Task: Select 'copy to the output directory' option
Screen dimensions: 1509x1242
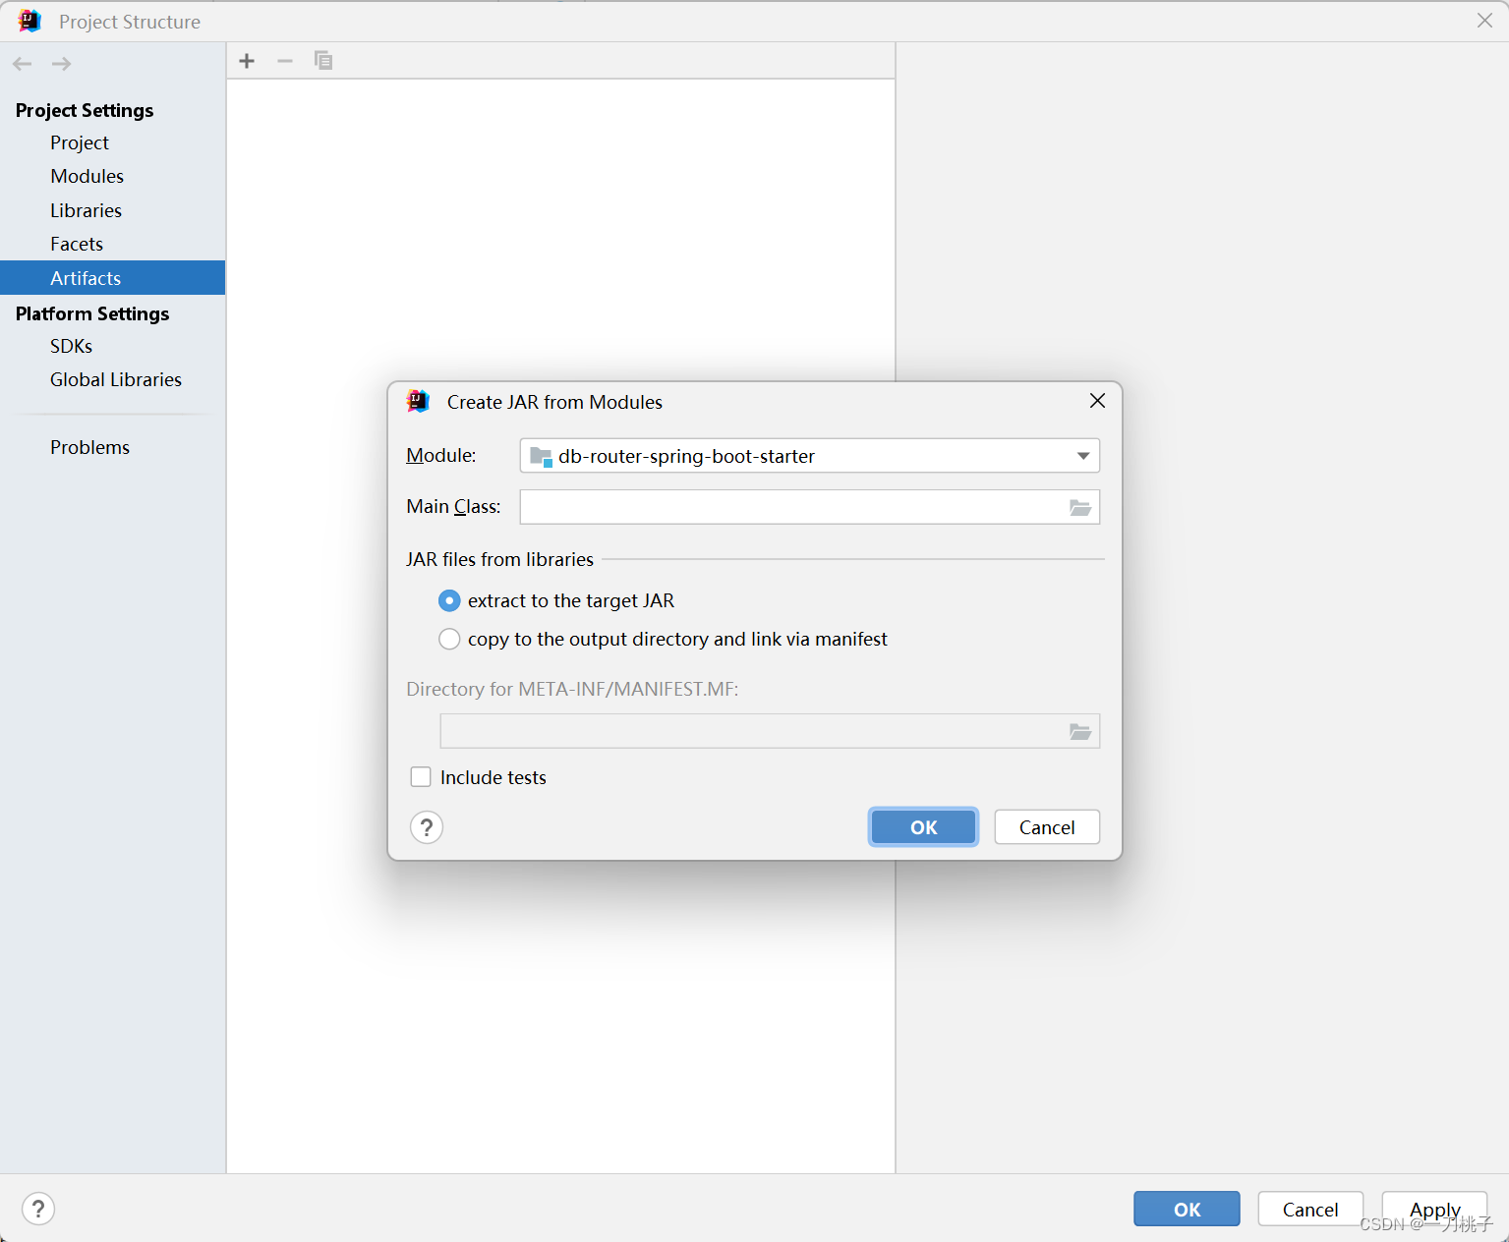Action: (449, 639)
